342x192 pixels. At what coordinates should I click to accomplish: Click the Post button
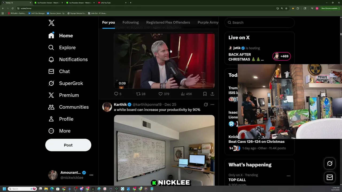click(68, 145)
